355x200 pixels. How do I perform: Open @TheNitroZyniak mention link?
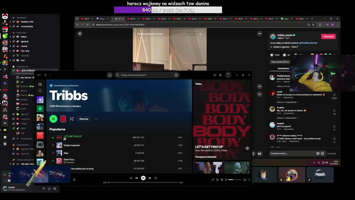(308, 43)
